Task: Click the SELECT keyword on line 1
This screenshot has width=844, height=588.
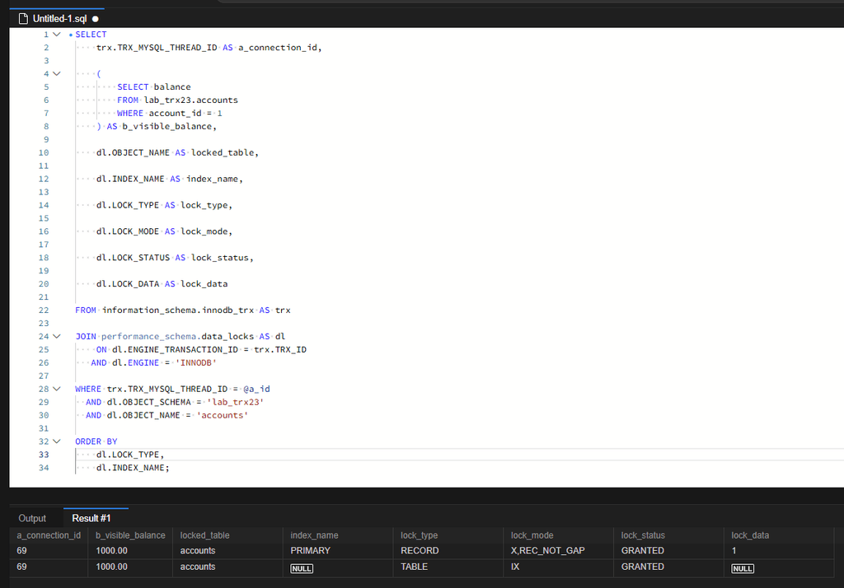Action: pos(91,35)
